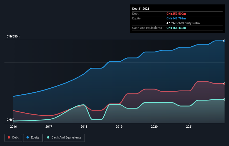Screen dimensions: 229x146
Task: Click the 2020 x-axis label
Action: (154, 127)
